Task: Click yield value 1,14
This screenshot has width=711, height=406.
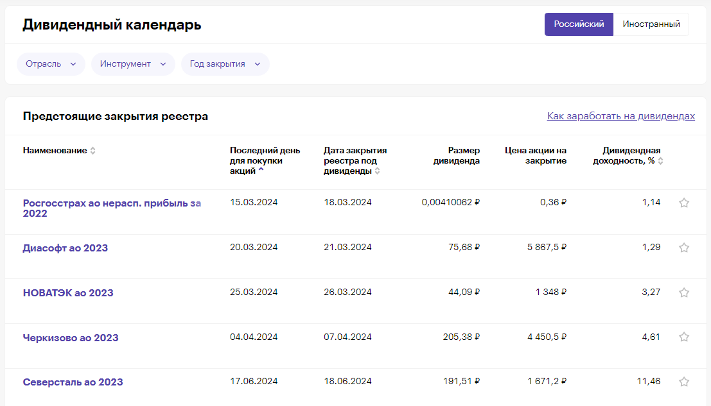Action: coord(651,202)
